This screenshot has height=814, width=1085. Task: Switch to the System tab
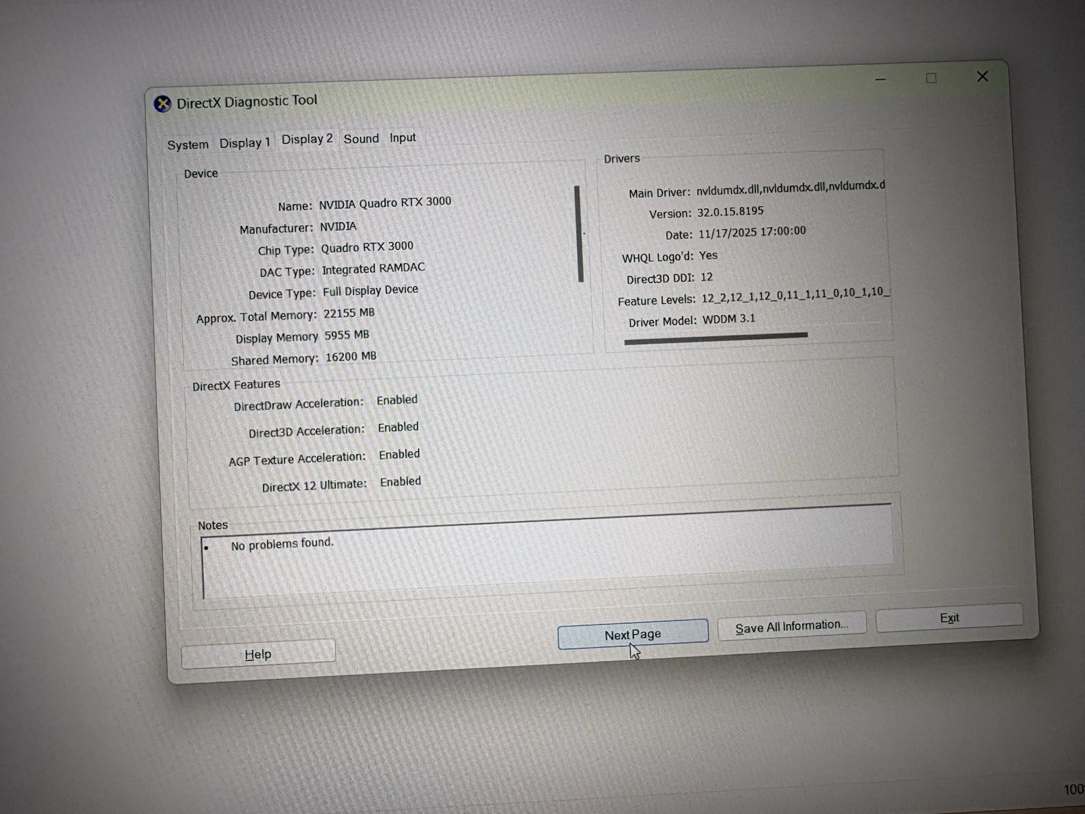coord(188,144)
